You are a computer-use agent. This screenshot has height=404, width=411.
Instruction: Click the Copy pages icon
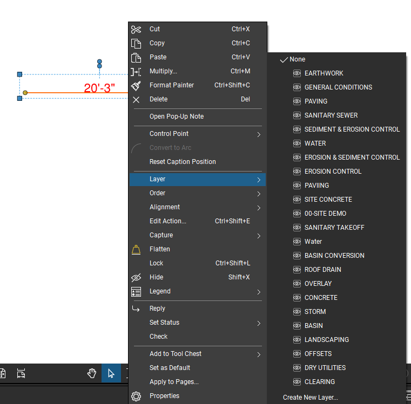click(136, 44)
